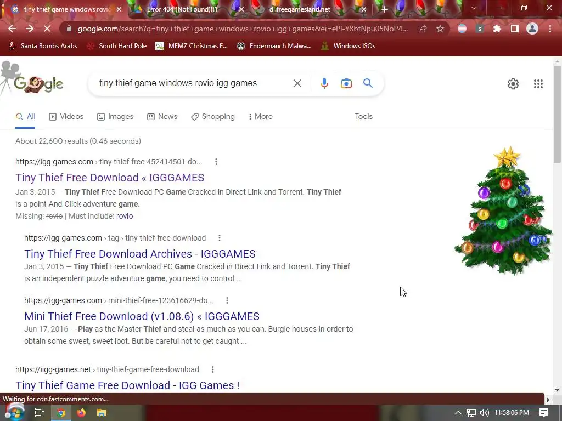Image resolution: width=562 pixels, height=421 pixels.
Task: Click the vertical page scrollbar thumb
Action: tap(557, 115)
